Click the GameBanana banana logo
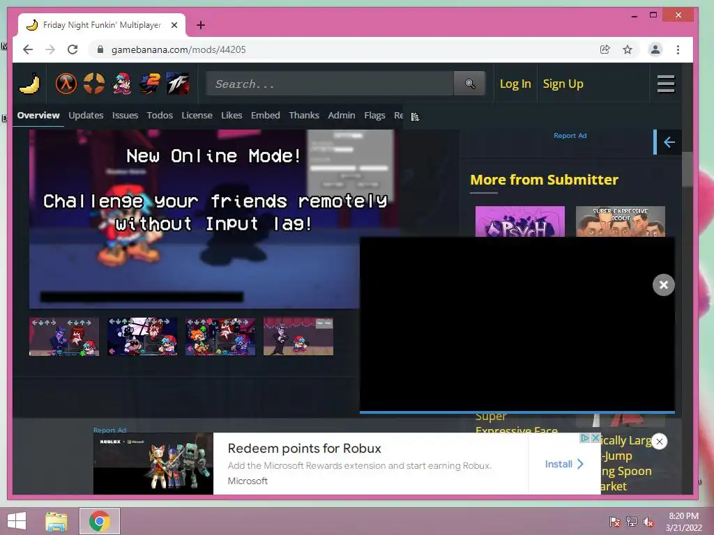 [x=29, y=84]
